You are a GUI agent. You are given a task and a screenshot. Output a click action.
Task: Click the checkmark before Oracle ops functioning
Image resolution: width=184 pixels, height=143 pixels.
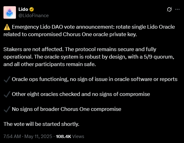[7, 79]
